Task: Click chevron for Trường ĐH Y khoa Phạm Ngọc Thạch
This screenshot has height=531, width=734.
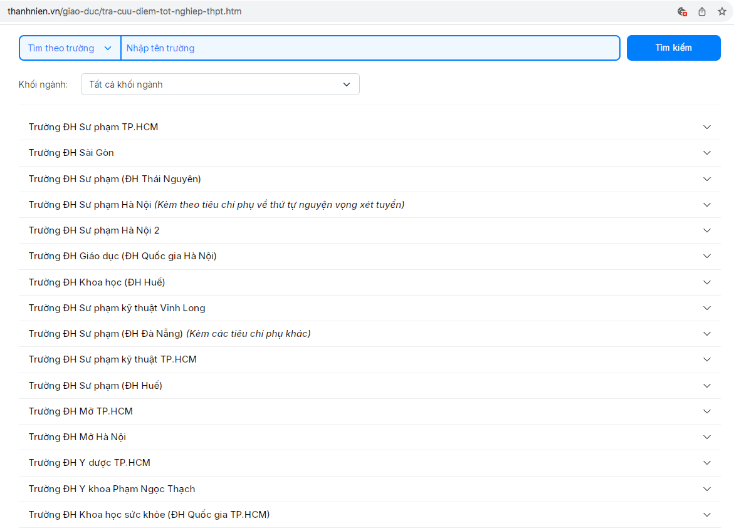Action: (707, 489)
